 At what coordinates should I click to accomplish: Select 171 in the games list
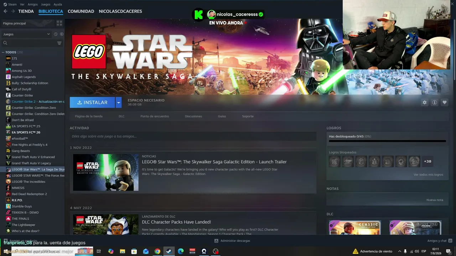pos(14,58)
